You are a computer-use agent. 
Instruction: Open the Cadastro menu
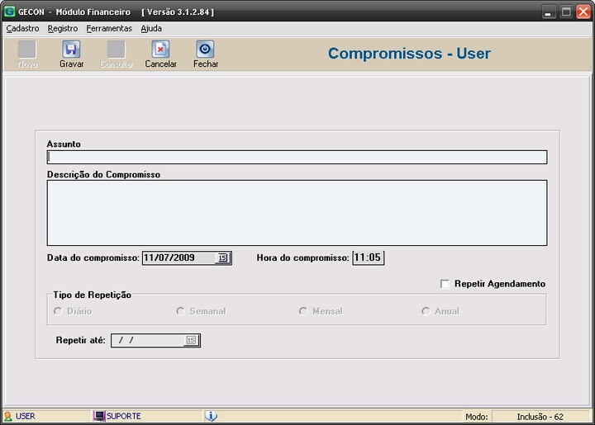pyautogui.click(x=22, y=28)
